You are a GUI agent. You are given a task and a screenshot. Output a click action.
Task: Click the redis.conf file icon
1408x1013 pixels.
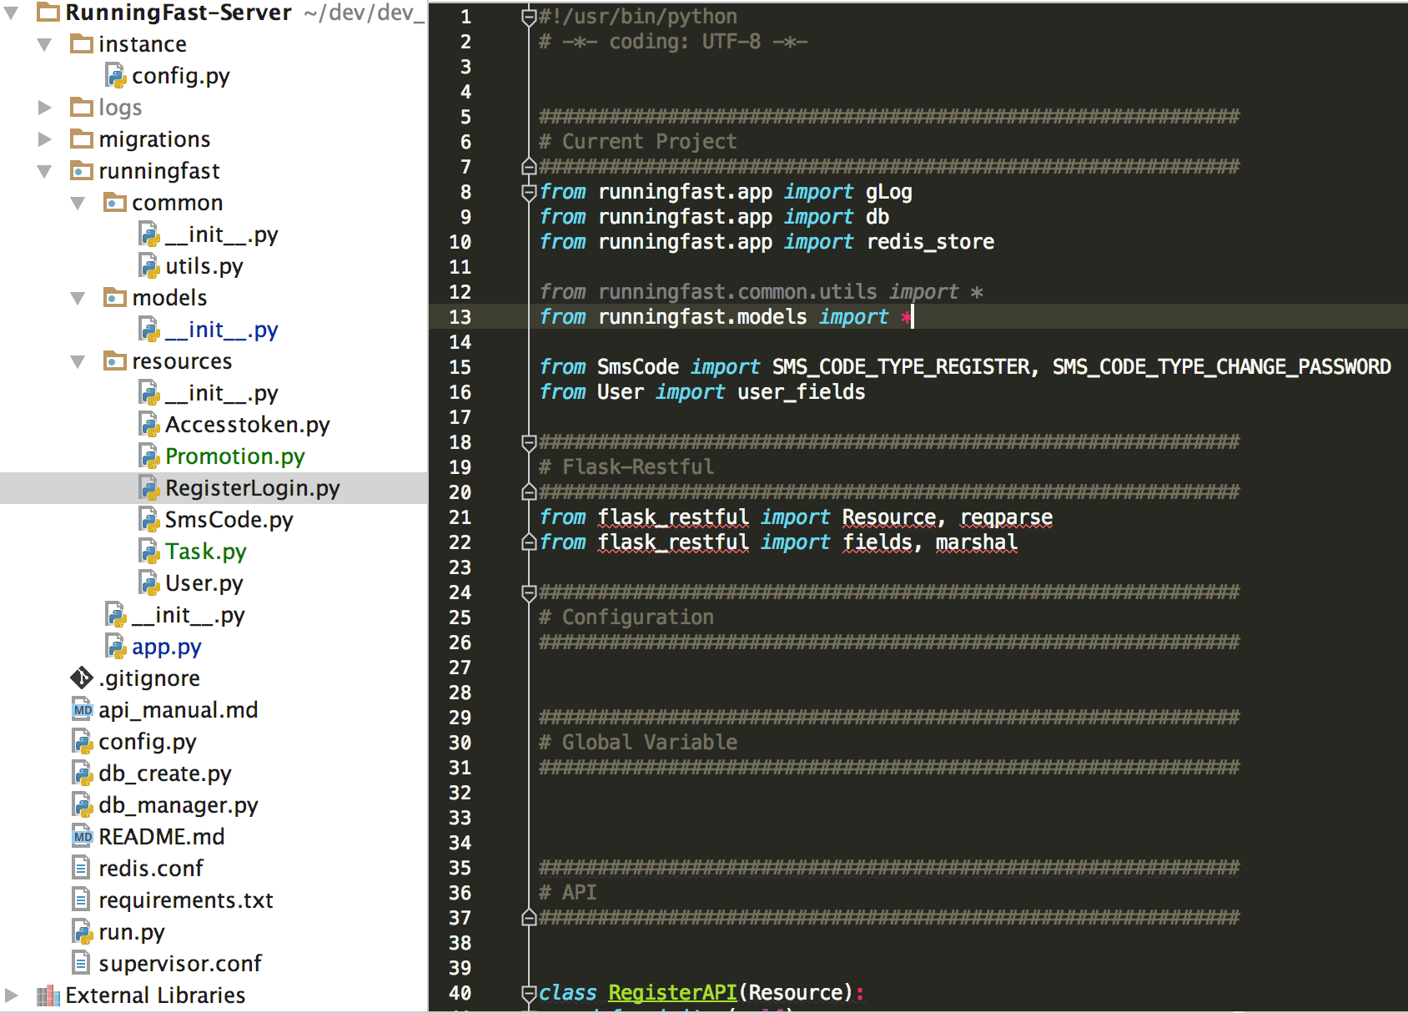pos(81,868)
